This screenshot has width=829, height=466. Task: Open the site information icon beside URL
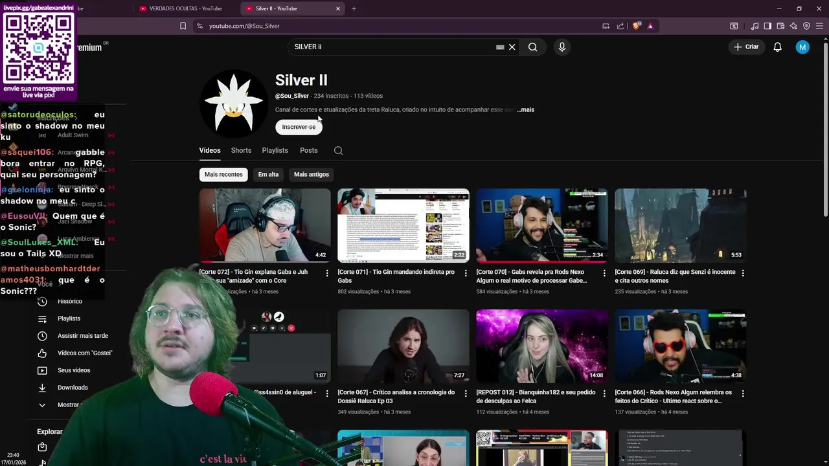[199, 26]
